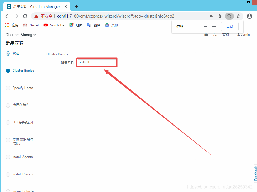This screenshot has width=257, height=192.
Task: Go to the 欢迎 wizard step
Action: pos(16,53)
